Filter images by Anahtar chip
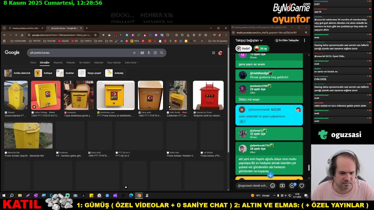Viewport: 374px width, 210px height. coord(66,73)
